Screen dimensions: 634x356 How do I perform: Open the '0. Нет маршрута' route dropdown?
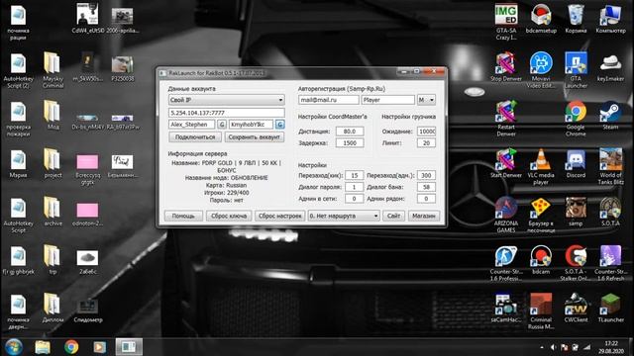pyautogui.click(x=344, y=216)
